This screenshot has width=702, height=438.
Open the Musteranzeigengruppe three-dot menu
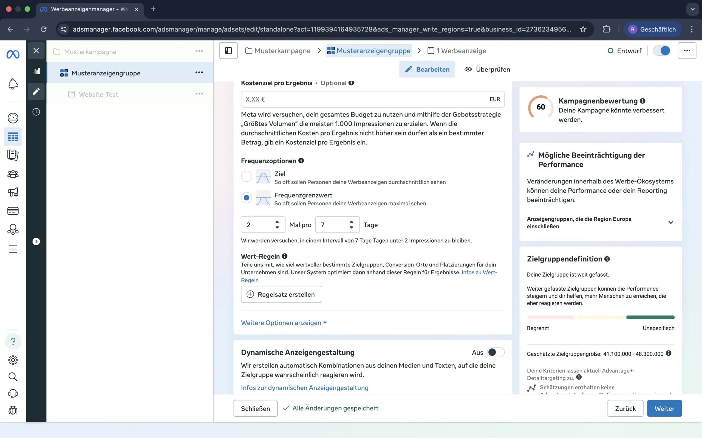(x=199, y=73)
